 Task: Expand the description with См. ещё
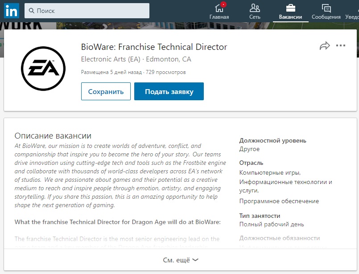[x=180, y=260]
